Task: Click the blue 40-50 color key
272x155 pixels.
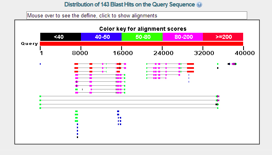Action: [101, 37]
